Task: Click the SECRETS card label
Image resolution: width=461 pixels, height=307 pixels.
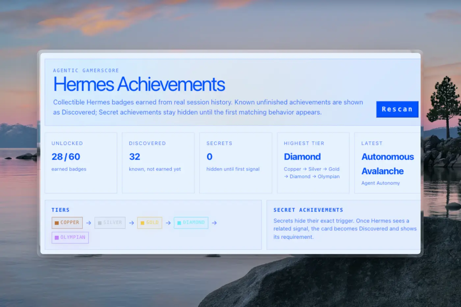Action: (219, 143)
